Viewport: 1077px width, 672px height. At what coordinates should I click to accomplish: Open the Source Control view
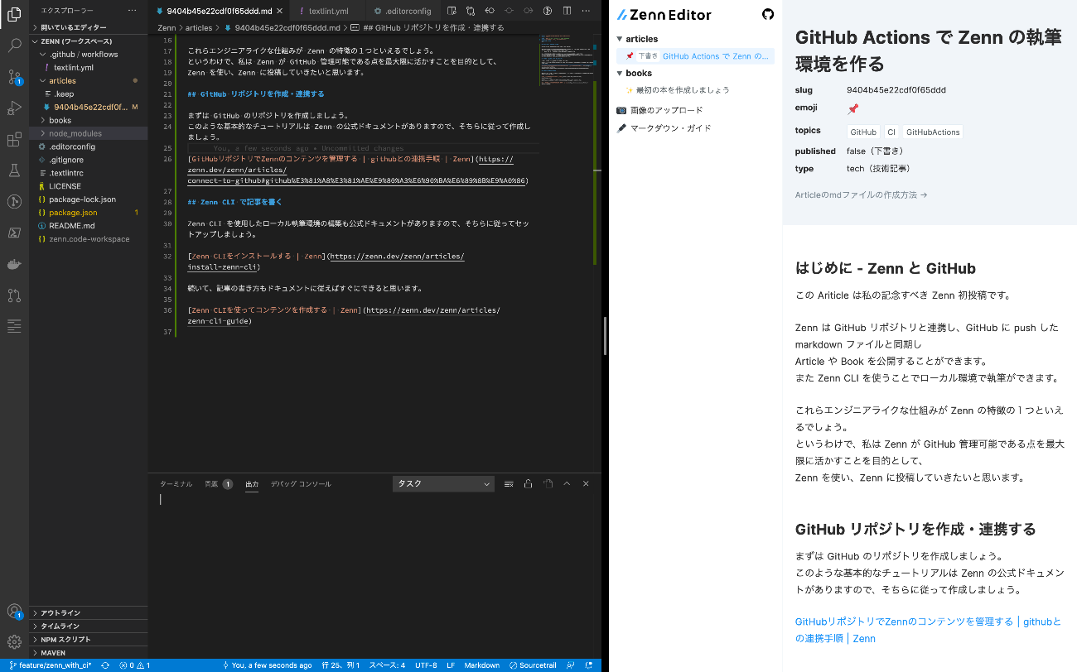coord(14,77)
